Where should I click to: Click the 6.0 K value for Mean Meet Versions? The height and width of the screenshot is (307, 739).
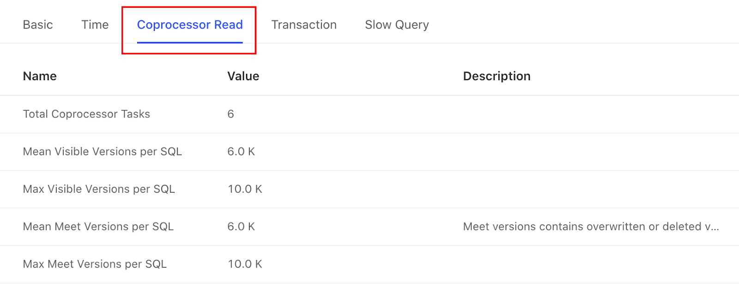[x=241, y=226]
